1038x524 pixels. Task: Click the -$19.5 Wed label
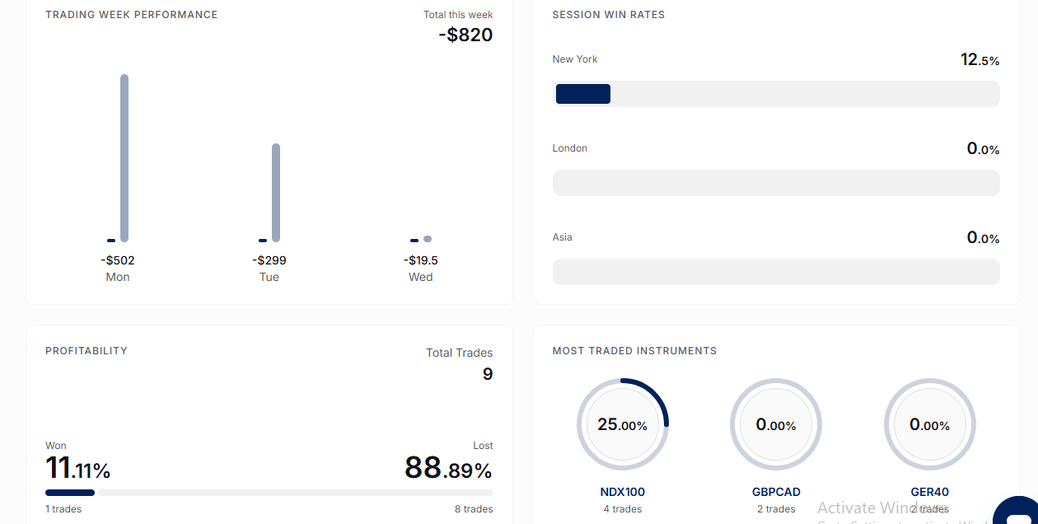[x=421, y=260]
